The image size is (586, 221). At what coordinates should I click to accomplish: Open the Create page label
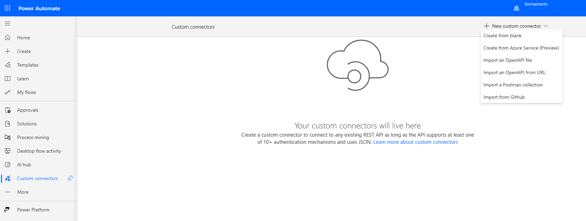pyautogui.click(x=24, y=51)
